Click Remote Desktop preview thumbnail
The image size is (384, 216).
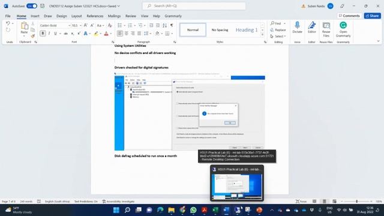tap(237, 187)
